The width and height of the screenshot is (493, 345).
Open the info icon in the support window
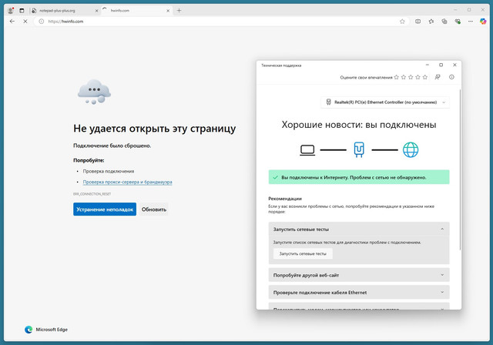point(451,77)
